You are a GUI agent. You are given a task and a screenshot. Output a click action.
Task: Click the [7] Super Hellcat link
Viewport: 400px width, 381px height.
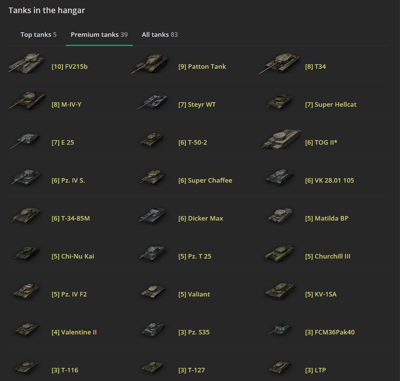(x=331, y=104)
